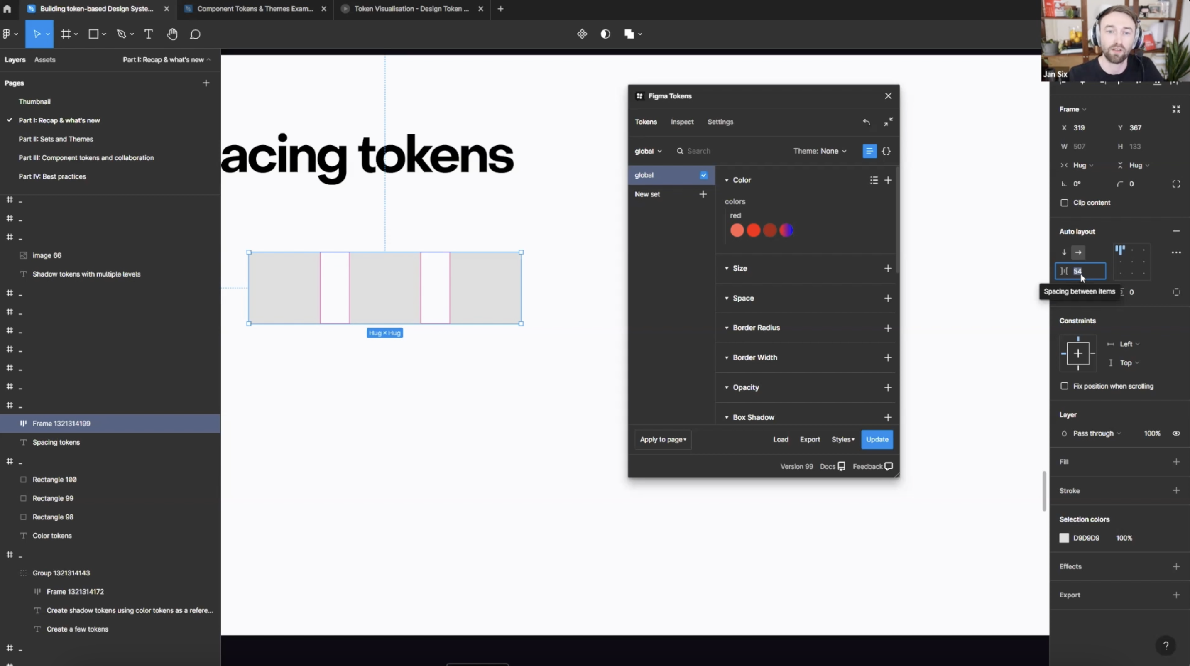Screen dimensions: 1190x666
Task: Switch to the Assets panel tab
Action: (45, 59)
